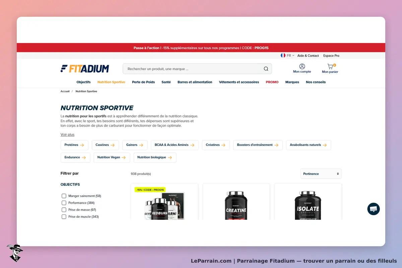Check Prise de muscle (343) filter
402x268 pixels.
point(64,217)
